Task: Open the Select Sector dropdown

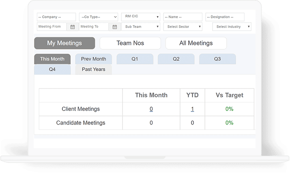Action: [183, 27]
